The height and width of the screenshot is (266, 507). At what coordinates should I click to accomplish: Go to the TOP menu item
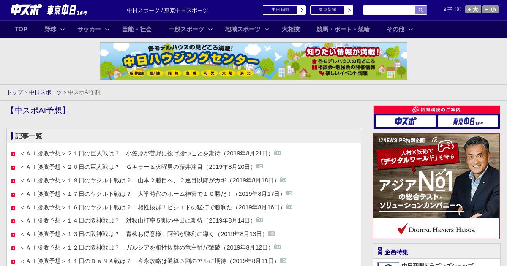[x=21, y=29]
